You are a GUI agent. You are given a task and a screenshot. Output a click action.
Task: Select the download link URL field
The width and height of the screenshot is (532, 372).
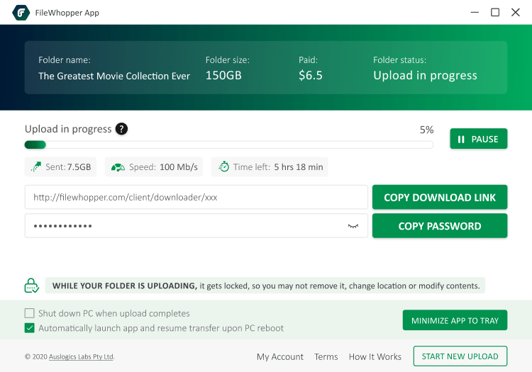click(x=196, y=197)
